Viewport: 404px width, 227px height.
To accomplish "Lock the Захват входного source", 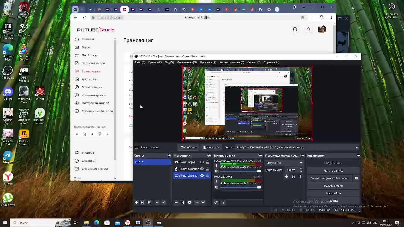I will click(x=207, y=169).
